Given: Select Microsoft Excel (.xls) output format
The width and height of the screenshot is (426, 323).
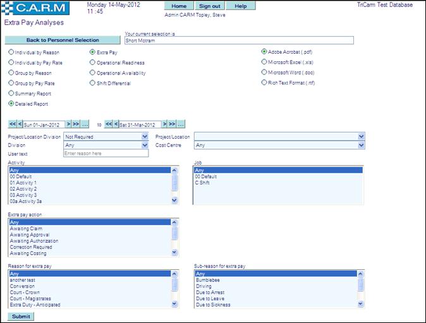Looking at the screenshot, I should tap(264, 63).
